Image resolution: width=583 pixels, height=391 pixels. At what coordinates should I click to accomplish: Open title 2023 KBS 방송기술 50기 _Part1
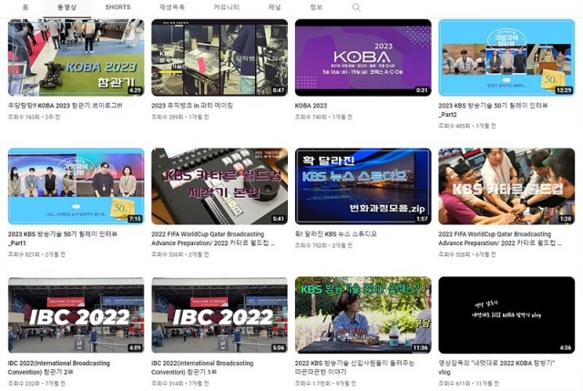click(x=63, y=239)
